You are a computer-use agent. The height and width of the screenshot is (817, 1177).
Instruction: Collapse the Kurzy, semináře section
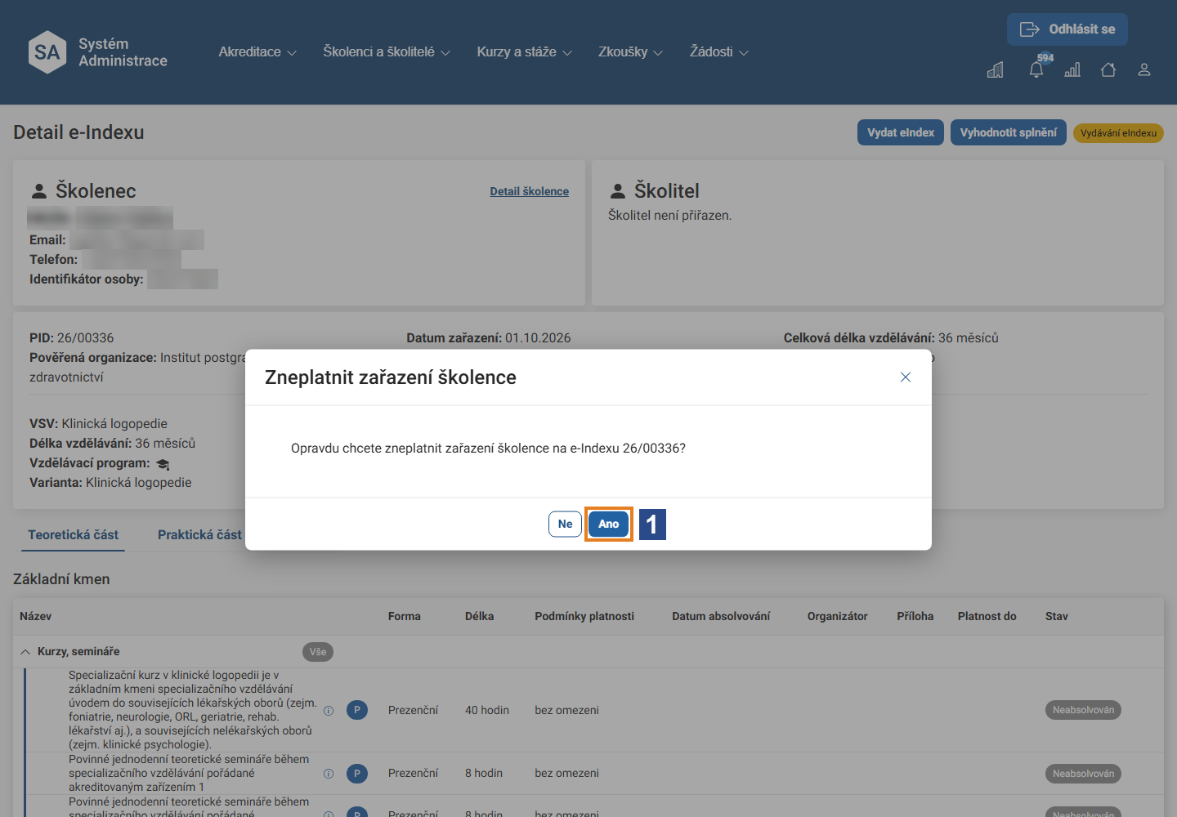point(25,652)
